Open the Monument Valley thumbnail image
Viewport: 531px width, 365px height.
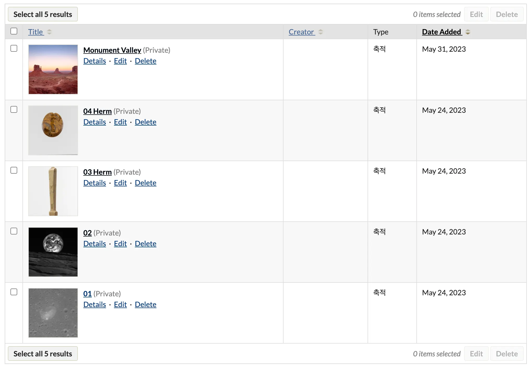tap(53, 69)
